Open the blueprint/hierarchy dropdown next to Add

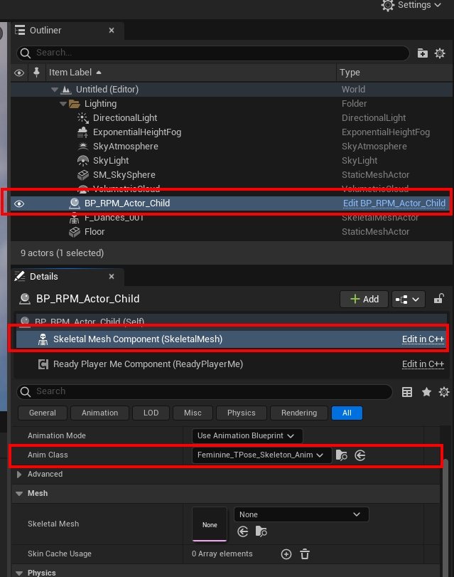[409, 299]
